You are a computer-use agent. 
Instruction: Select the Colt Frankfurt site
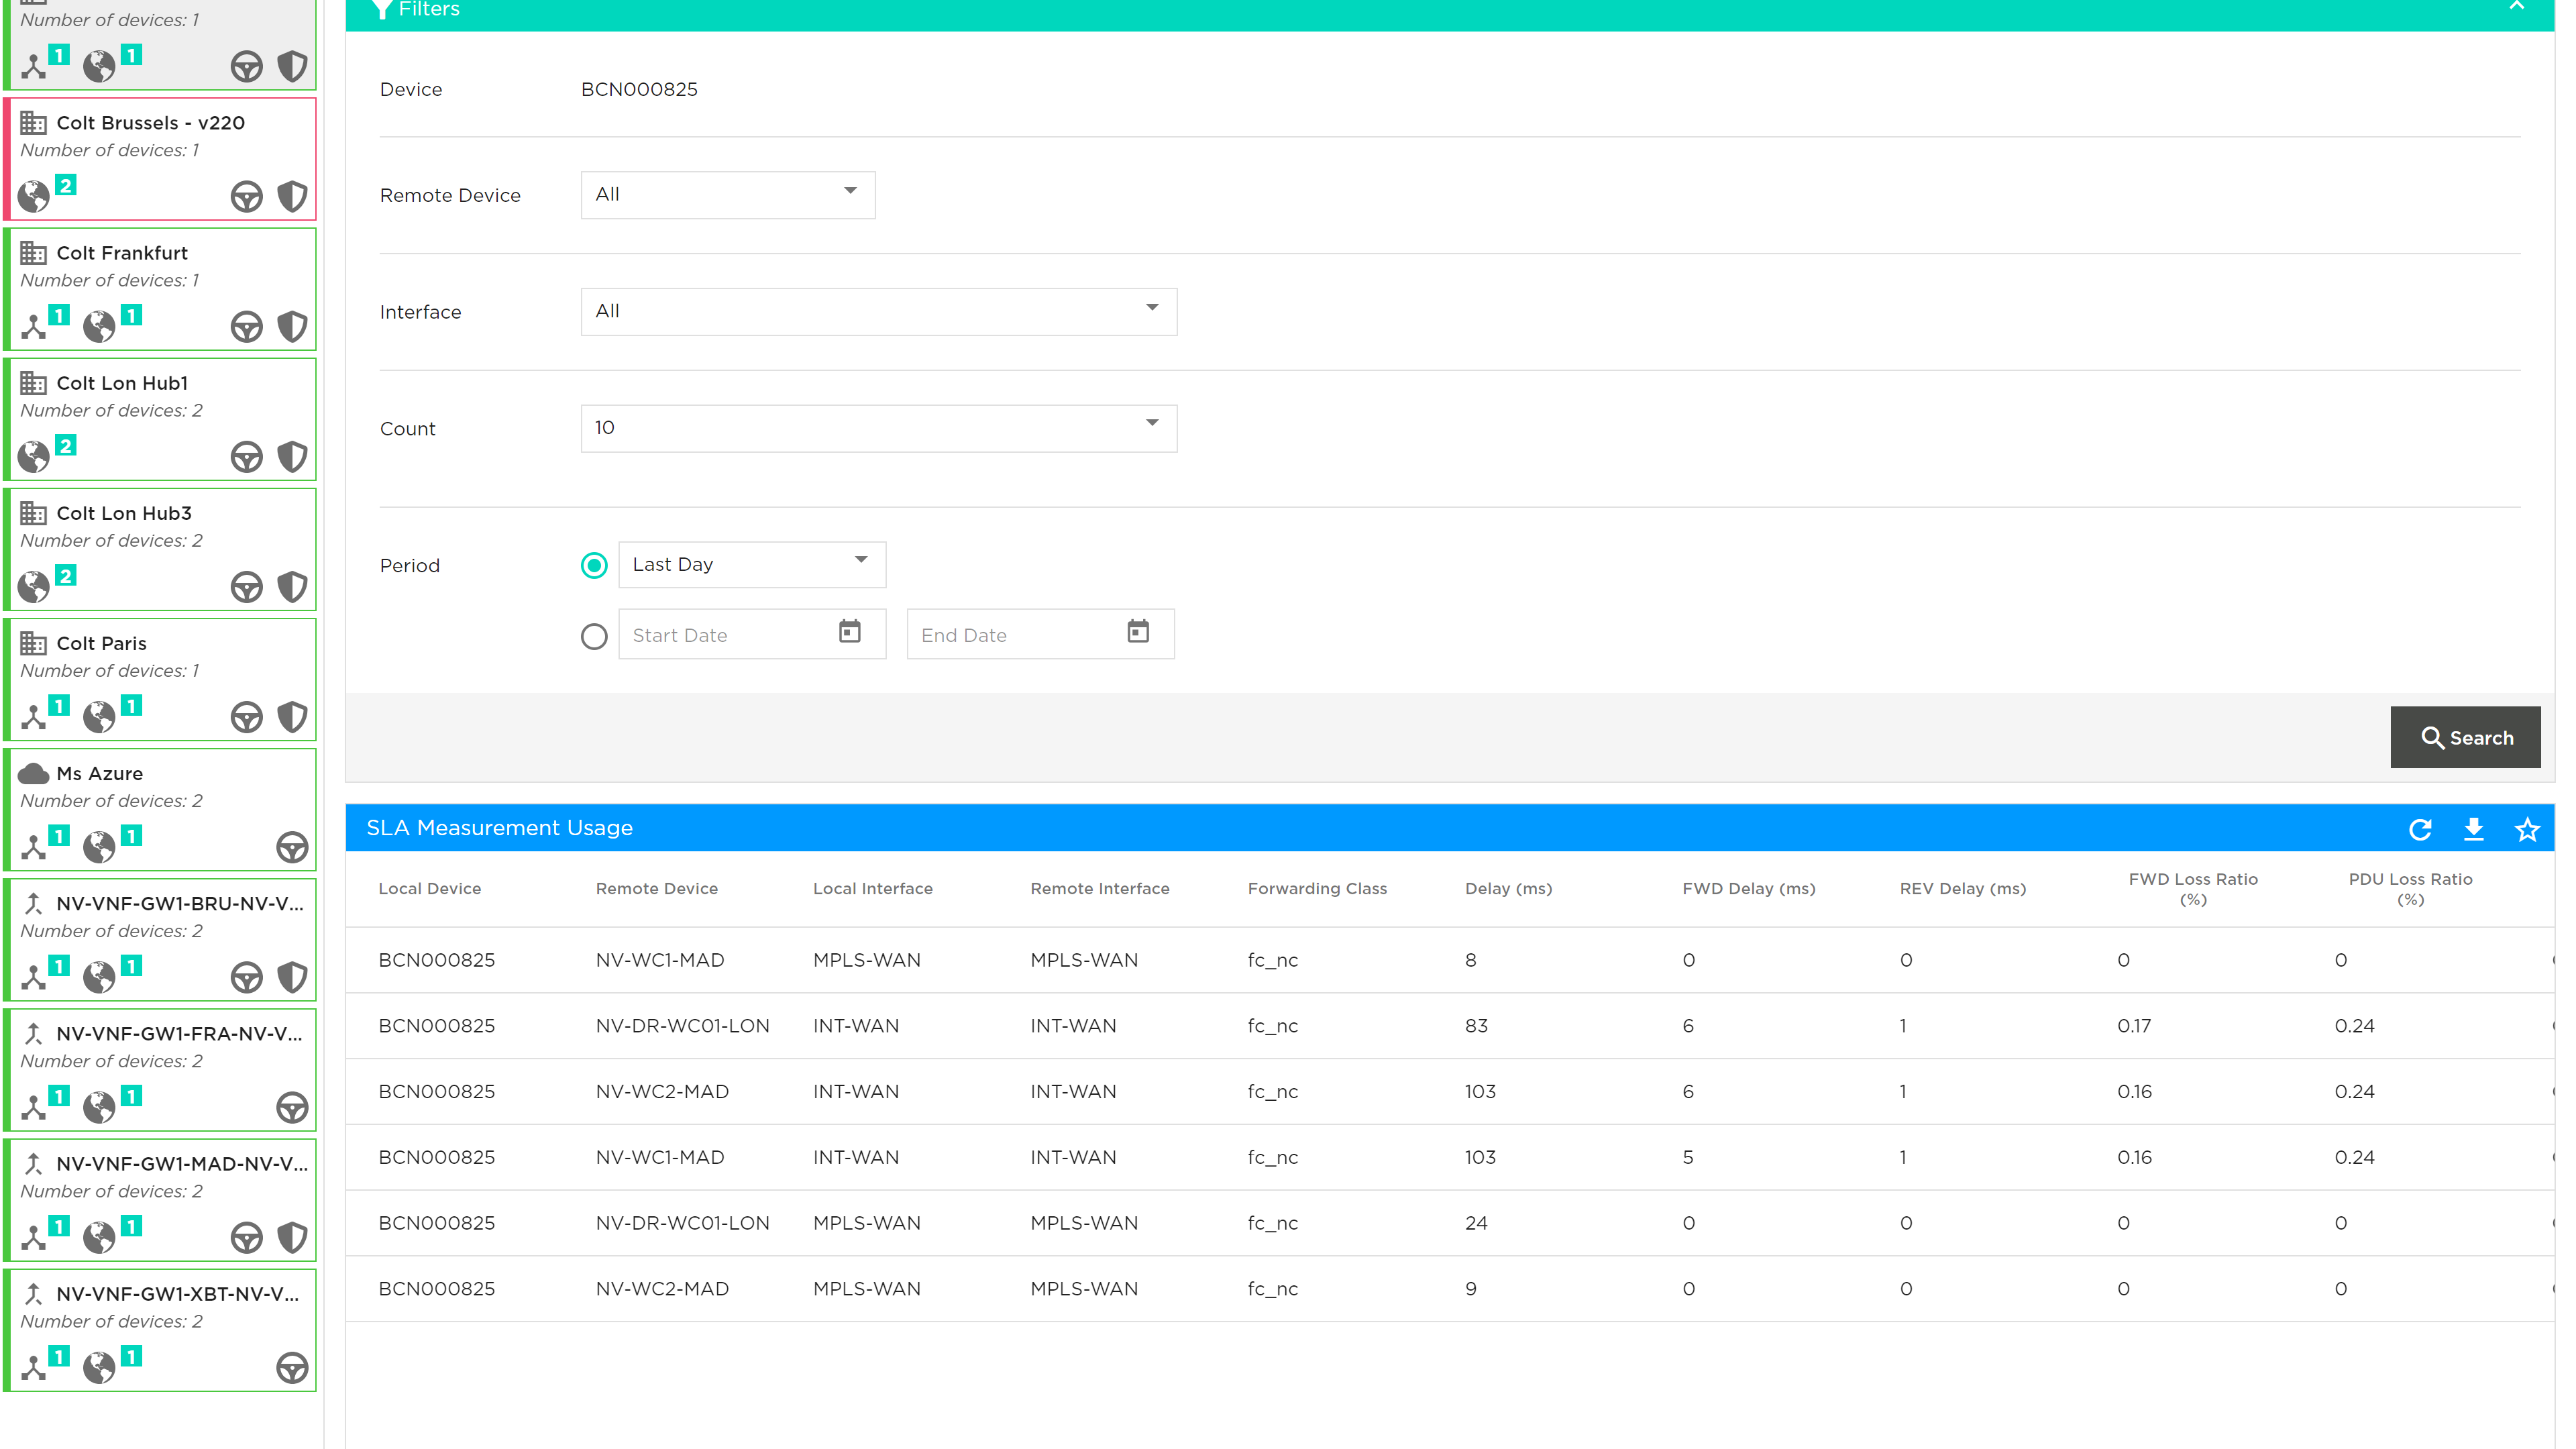click(x=160, y=289)
